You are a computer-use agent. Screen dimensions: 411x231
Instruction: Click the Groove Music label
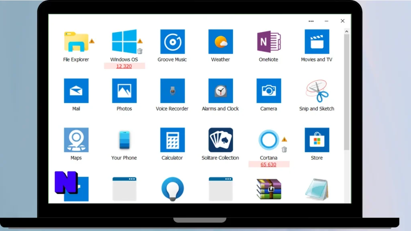click(x=172, y=59)
